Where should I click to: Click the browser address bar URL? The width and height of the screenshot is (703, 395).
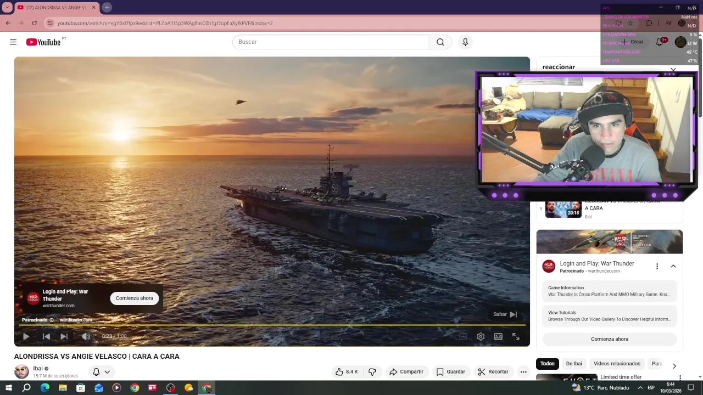pyautogui.click(x=165, y=23)
